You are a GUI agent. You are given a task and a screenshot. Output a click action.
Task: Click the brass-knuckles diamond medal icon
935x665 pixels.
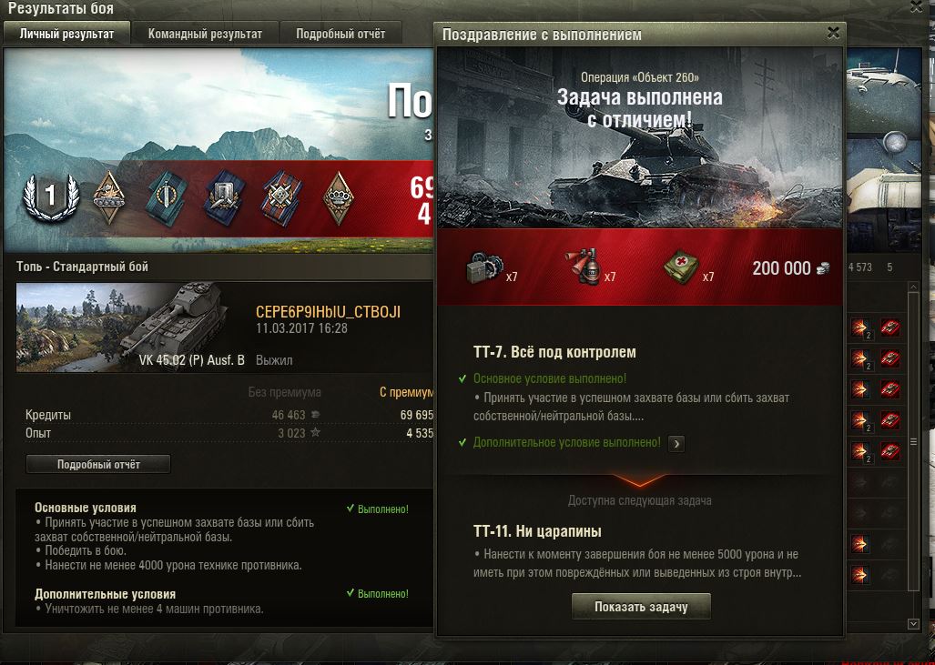click(x=338, y=197)
